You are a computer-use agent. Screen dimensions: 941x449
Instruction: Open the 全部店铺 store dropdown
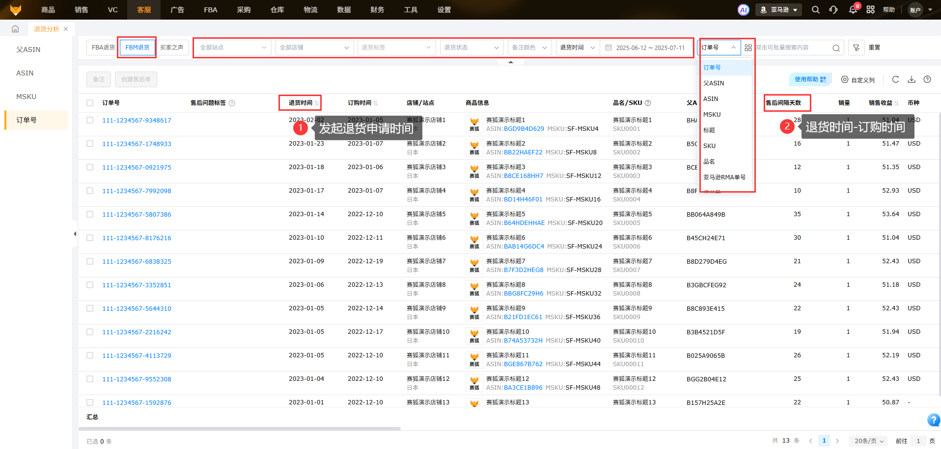[314, 48]
